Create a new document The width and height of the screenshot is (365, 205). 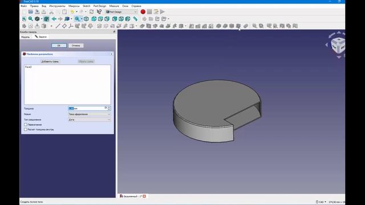(24, 12)
